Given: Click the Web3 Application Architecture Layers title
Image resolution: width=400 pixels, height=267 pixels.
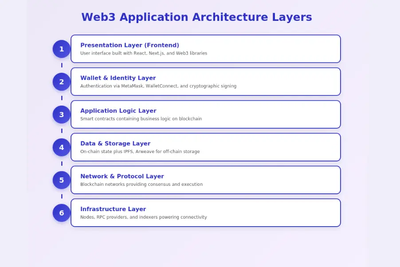Looking at the screenshot, I should (x=196, y=17).
